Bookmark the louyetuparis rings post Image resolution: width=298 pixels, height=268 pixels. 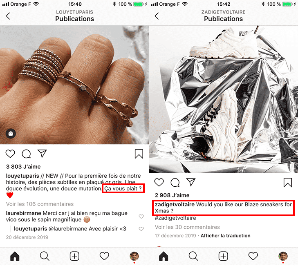139,154
